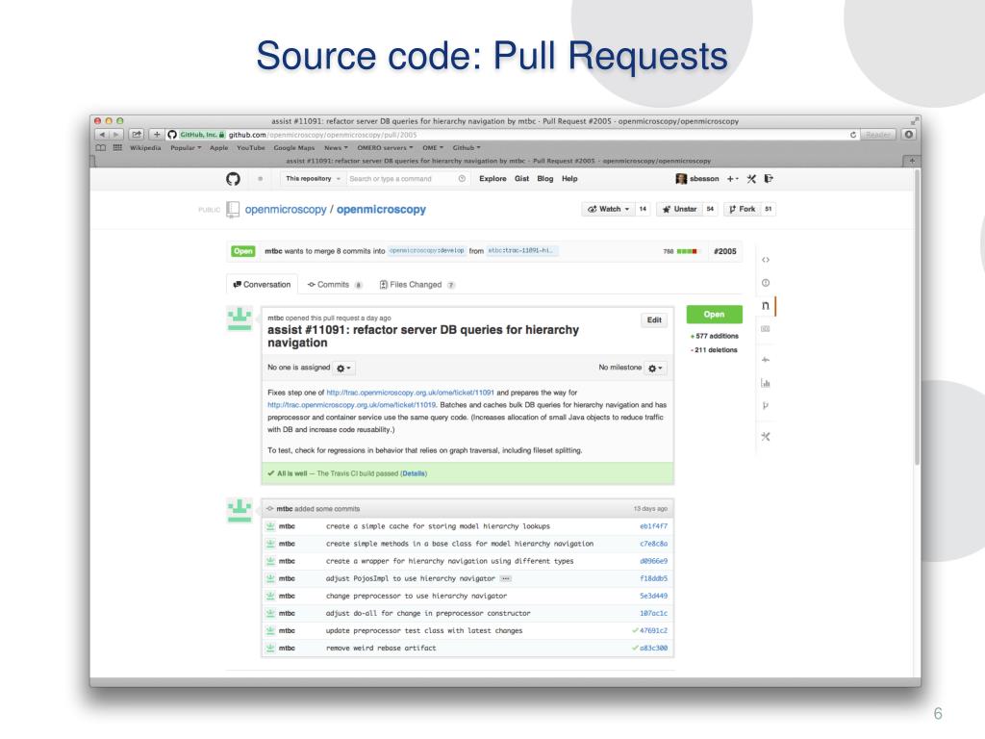Expand the News bookmarks menu
Screen dimensions: 985x739
[336, 147]
